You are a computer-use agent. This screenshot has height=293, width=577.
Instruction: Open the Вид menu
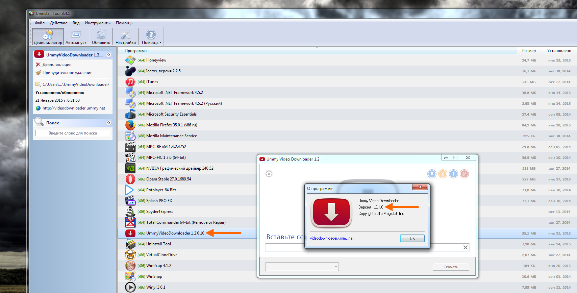coord(76,23)
